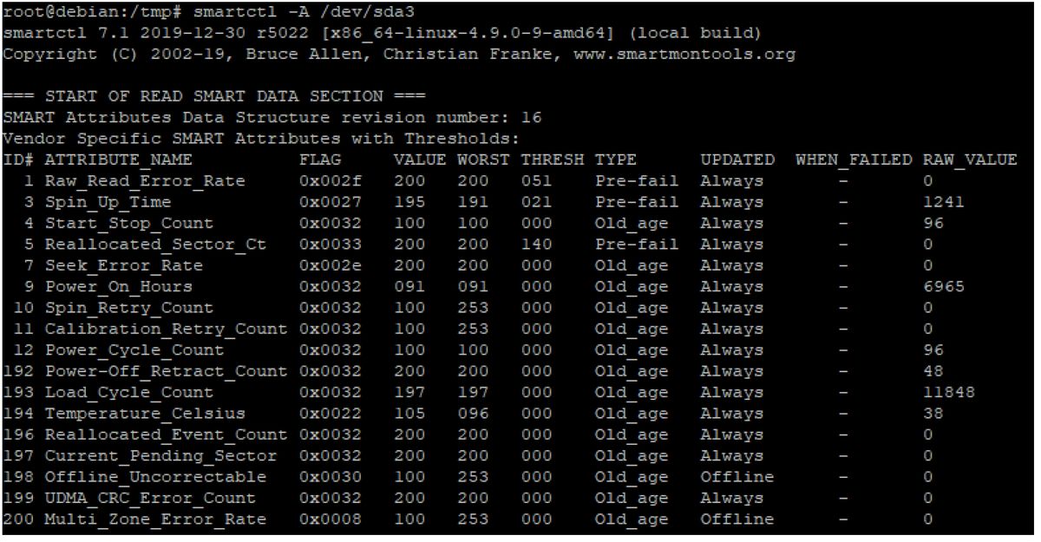Click the Seek_Error_Rate flag 0x002e
Viewport: 1041px width, 542px height.
click(331, 265)
